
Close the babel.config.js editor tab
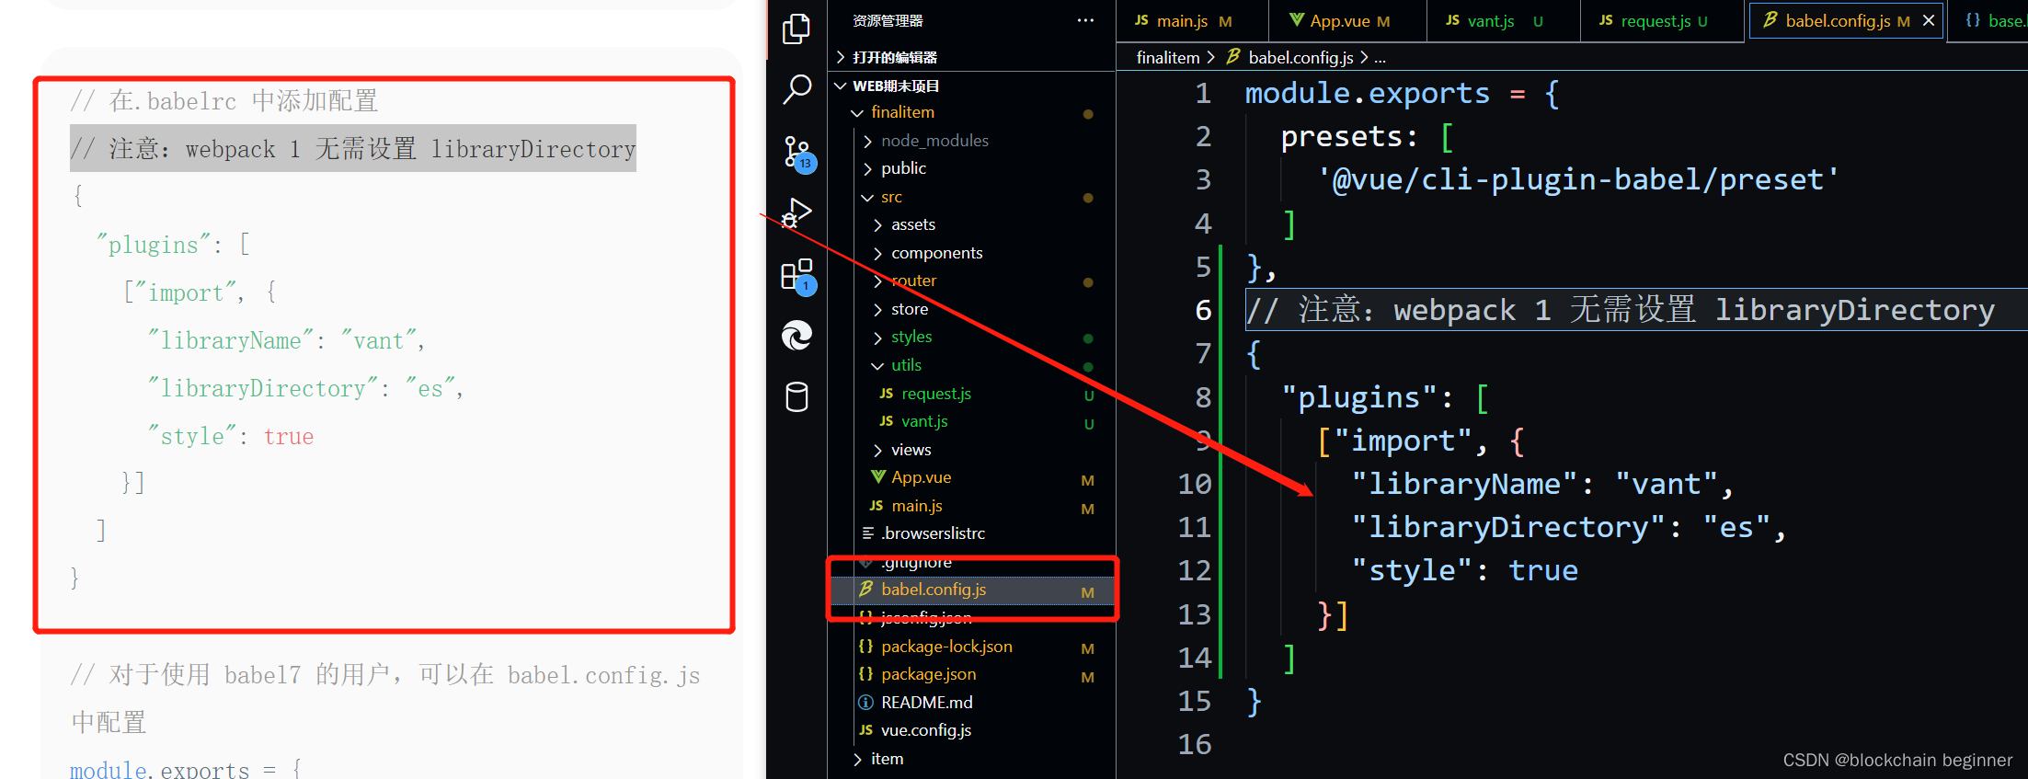[1929, 20]
